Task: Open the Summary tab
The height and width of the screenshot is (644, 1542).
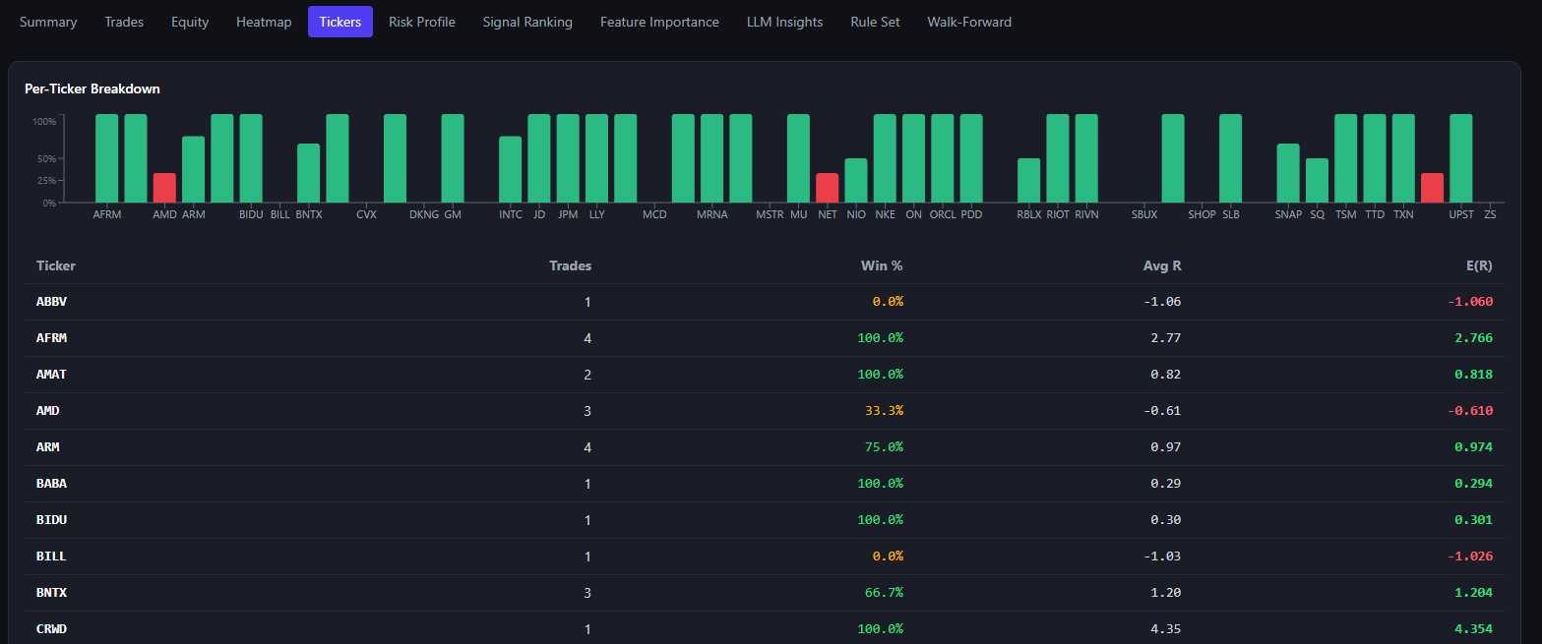Action: click(x=48, y=22)
